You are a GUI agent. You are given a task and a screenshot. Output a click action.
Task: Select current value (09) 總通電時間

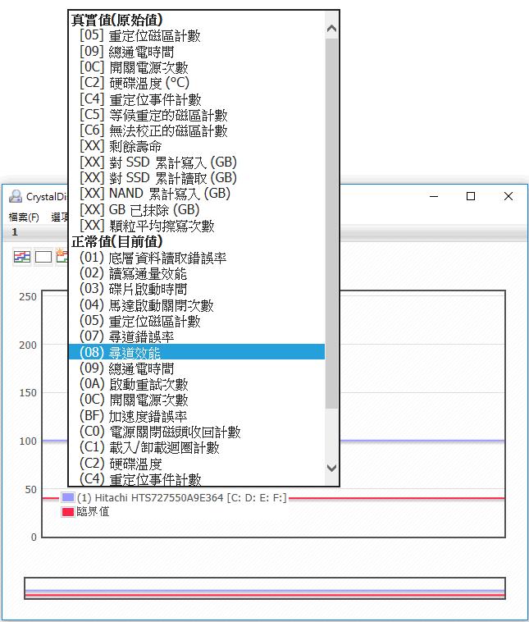pos(197,368)
